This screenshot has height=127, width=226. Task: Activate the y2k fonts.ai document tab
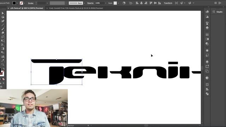coord(27,8)
